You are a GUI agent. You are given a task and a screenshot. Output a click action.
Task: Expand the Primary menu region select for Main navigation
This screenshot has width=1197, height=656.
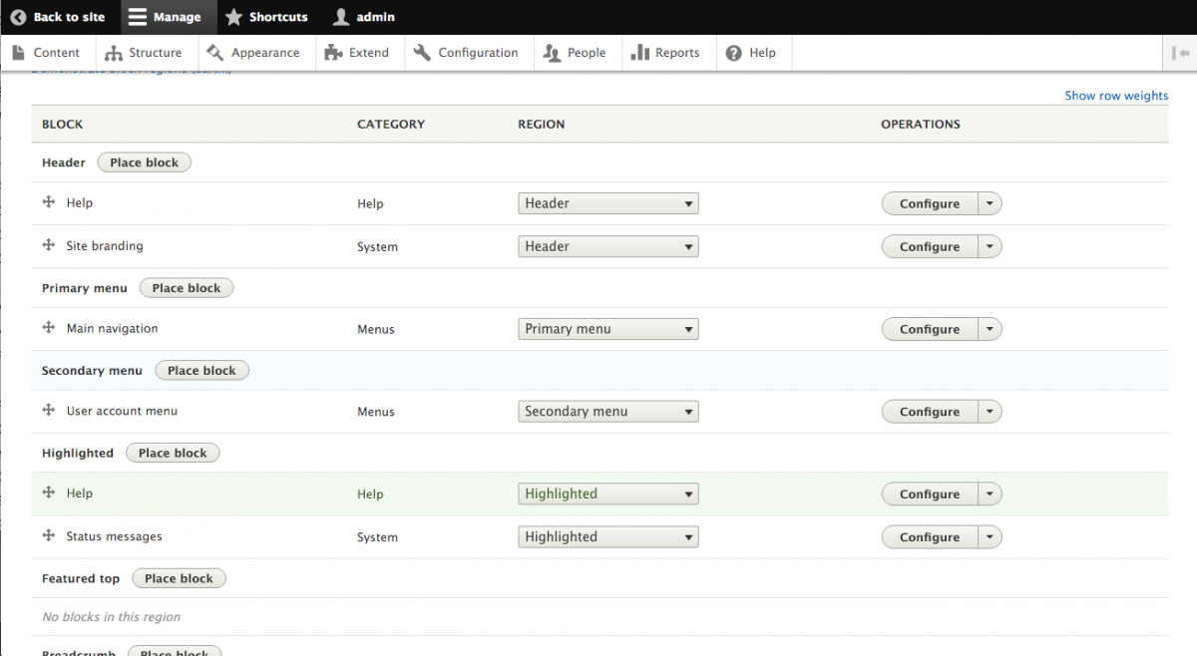pos(607,329)
